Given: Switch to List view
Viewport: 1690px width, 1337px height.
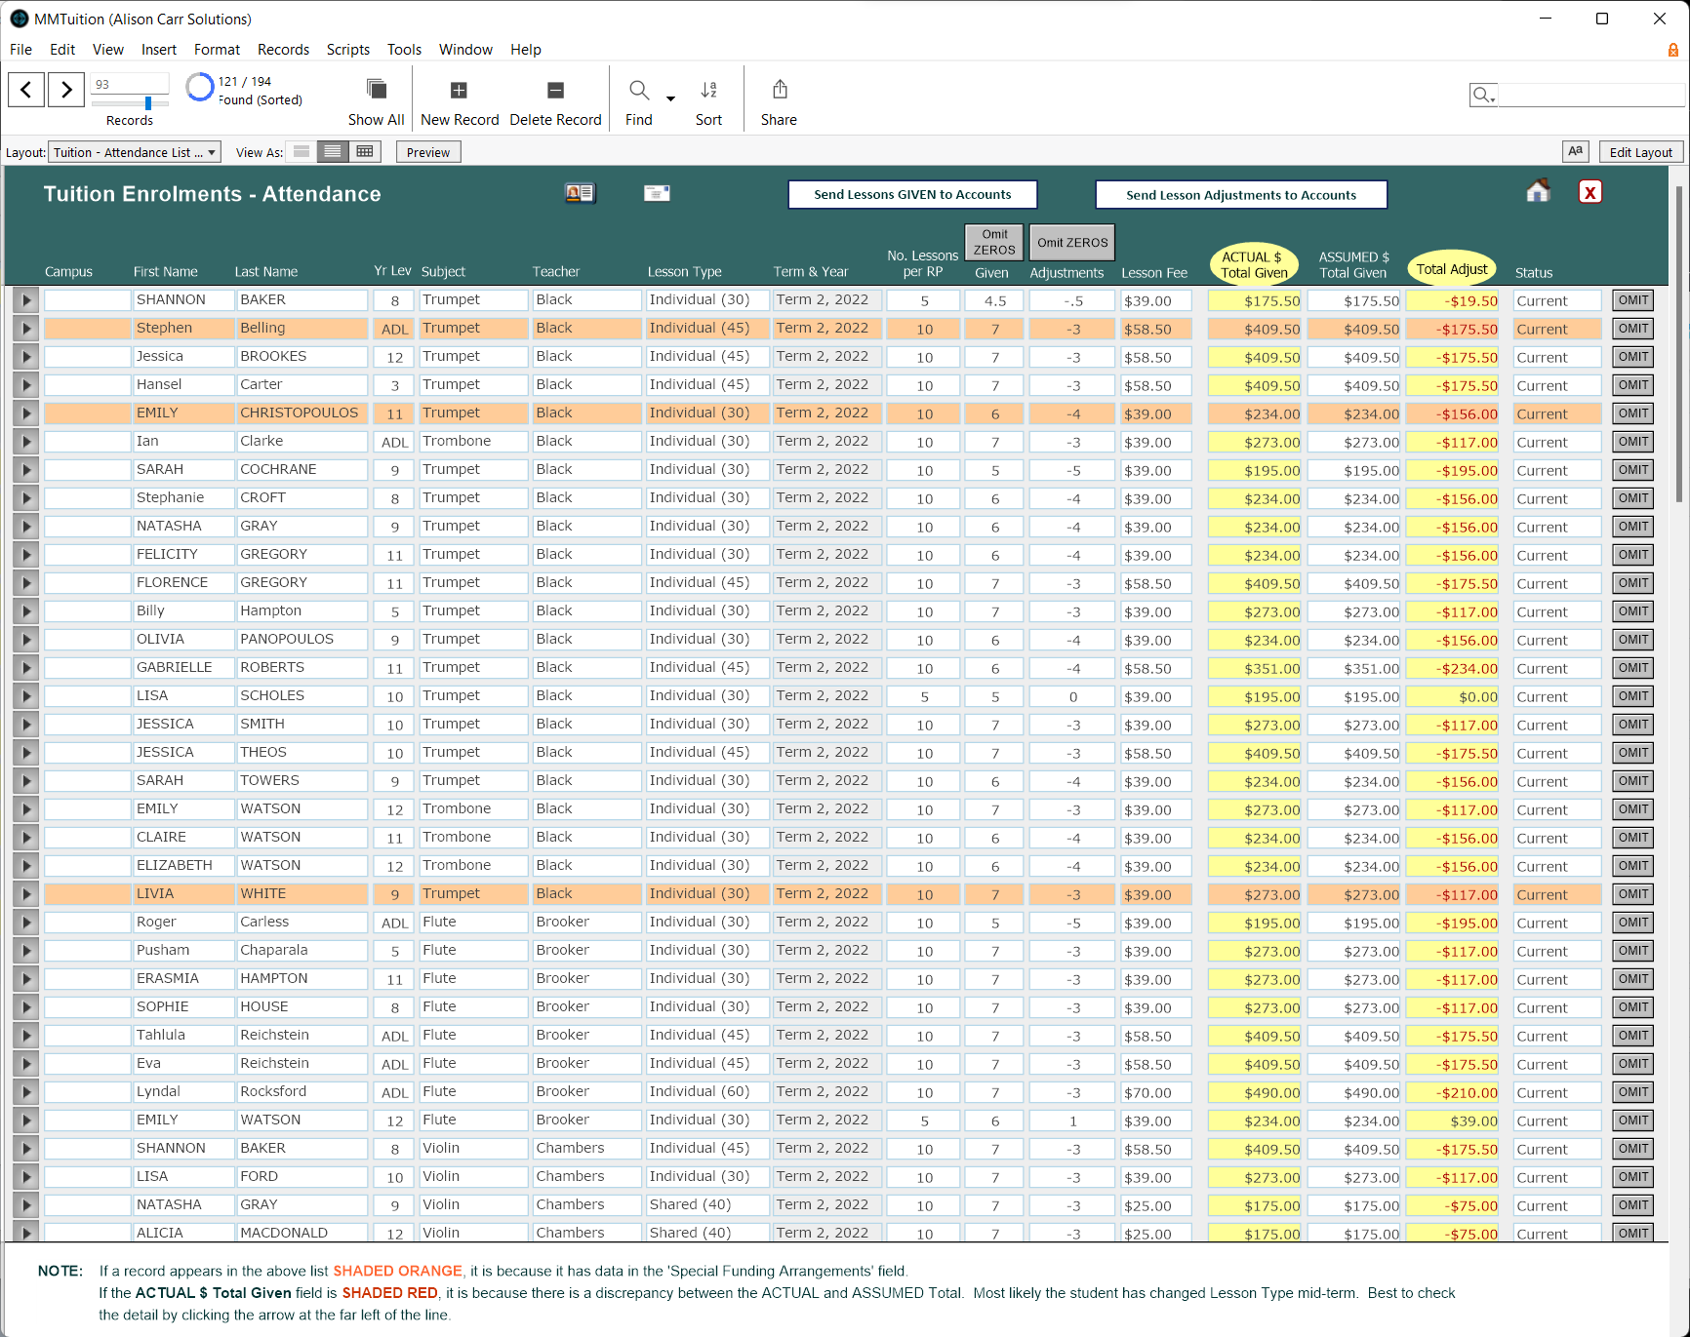Looking at the screenshot, I should 333,152.
